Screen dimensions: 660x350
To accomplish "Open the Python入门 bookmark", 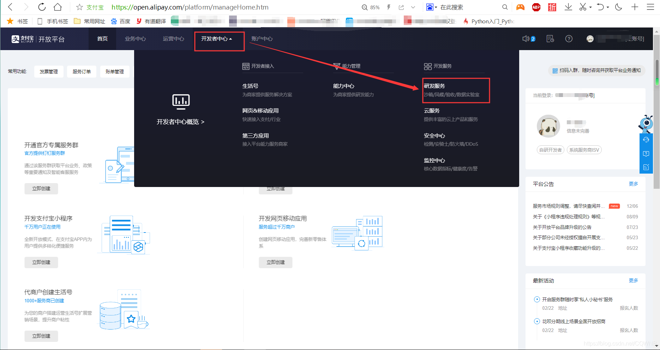I will click(x=489, y=21).
